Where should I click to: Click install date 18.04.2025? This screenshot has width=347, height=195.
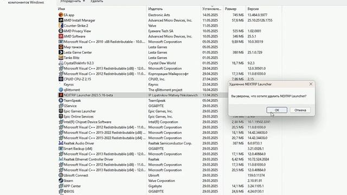210,90
